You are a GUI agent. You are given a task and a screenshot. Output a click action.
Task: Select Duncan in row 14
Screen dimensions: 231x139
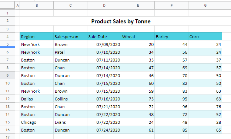[x=70, y=115]
